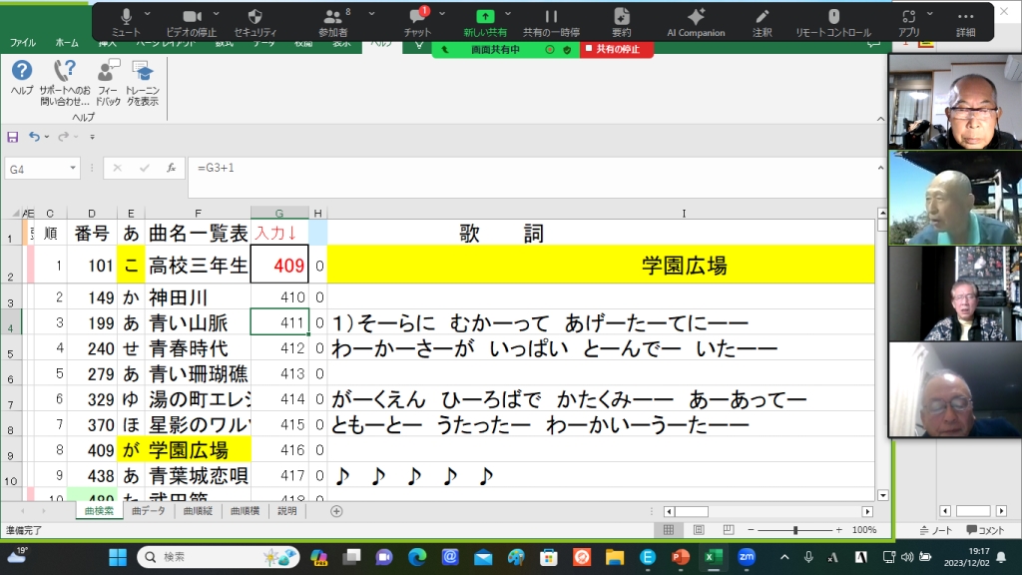Expand video options arrow next to ビデオの停止
Image resolution: width=1022 pixels, height=575 pixels.
(217, 14)
